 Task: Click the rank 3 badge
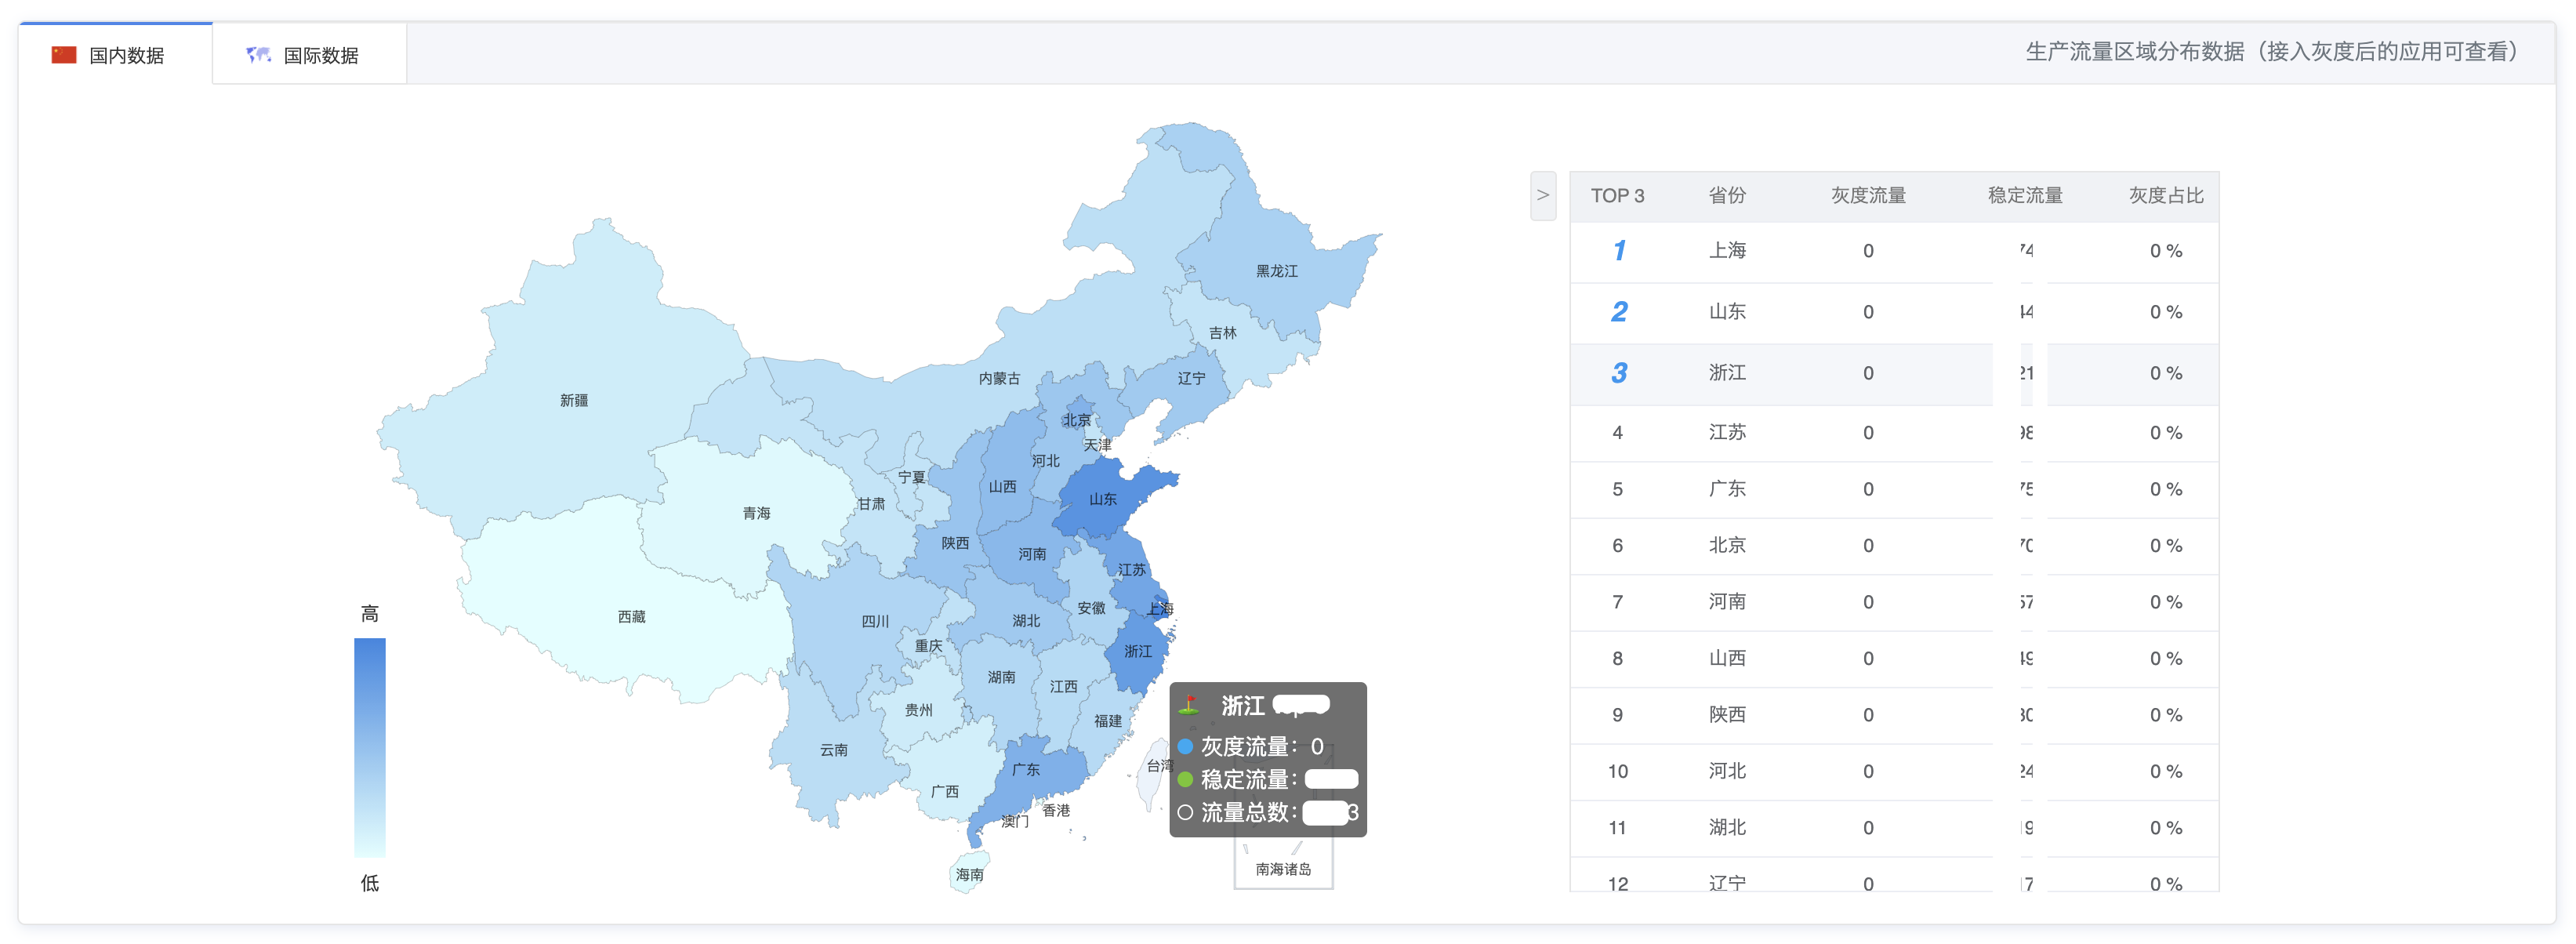[1619, 374]
